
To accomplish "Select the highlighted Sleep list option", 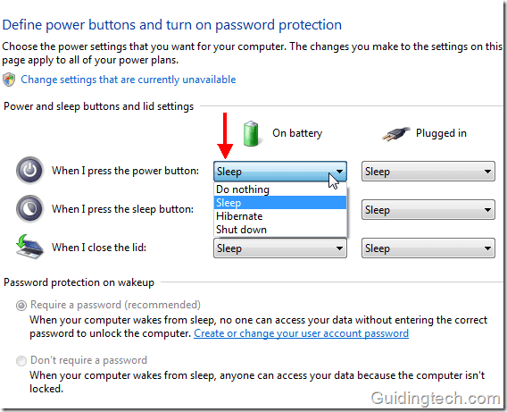I will pyautogui.click(x=280, y=203).
